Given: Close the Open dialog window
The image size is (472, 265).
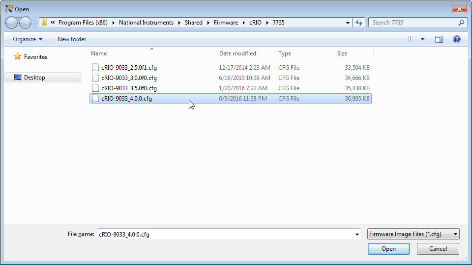Looking at the screenshot, I should tap(459, 9).
